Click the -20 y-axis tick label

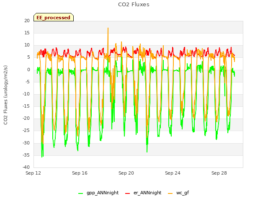point(26,118)
